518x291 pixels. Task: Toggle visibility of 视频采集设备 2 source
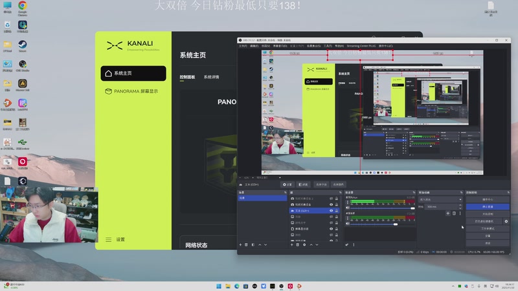coord(331,199)
